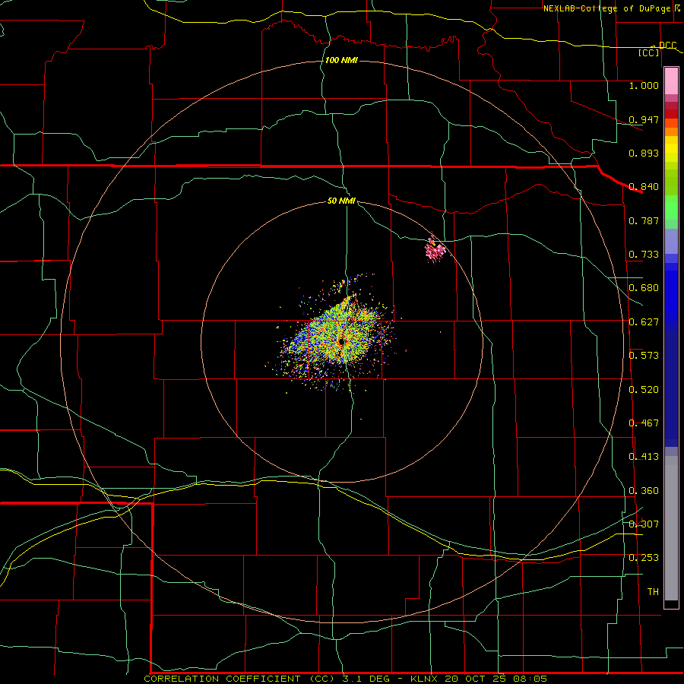This screenshot has height=684, width=684.
Task: Select the 0.733 scale value
Action: (x=644, y=255)
